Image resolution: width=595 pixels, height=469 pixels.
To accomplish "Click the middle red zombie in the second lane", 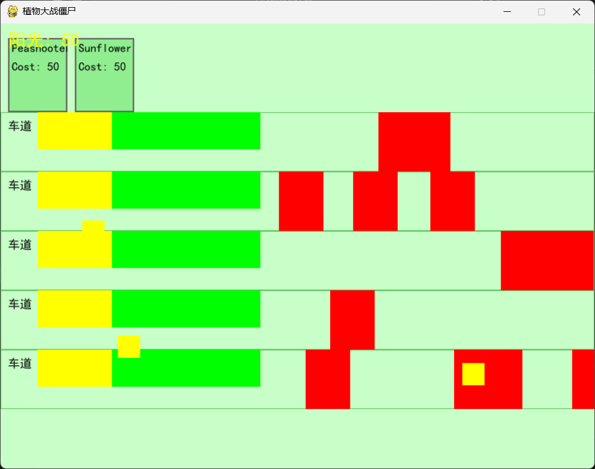I will (x=375, y=201).
